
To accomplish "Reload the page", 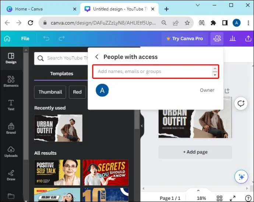I will tap(31, 23).
